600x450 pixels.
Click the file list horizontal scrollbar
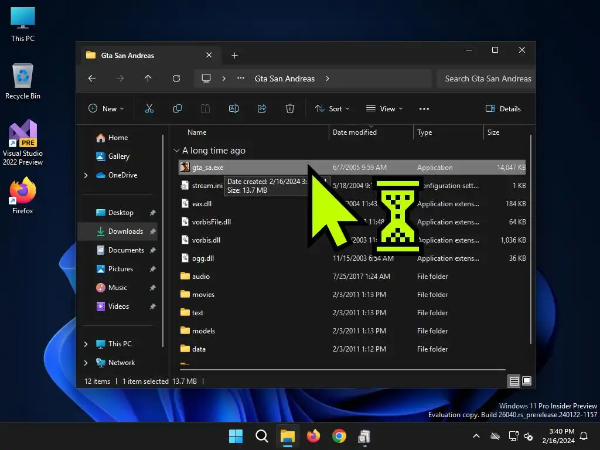(x=342, y=370)
